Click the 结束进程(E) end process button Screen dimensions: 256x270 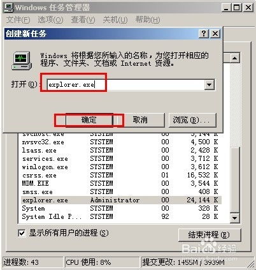[x=209, y=235]
